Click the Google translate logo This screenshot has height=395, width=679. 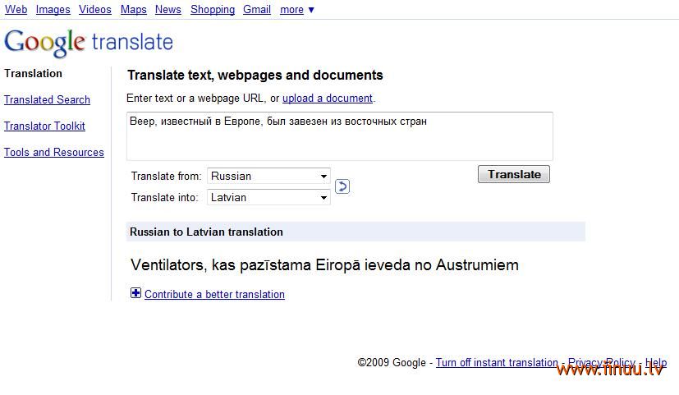click(x=89, y=43)
